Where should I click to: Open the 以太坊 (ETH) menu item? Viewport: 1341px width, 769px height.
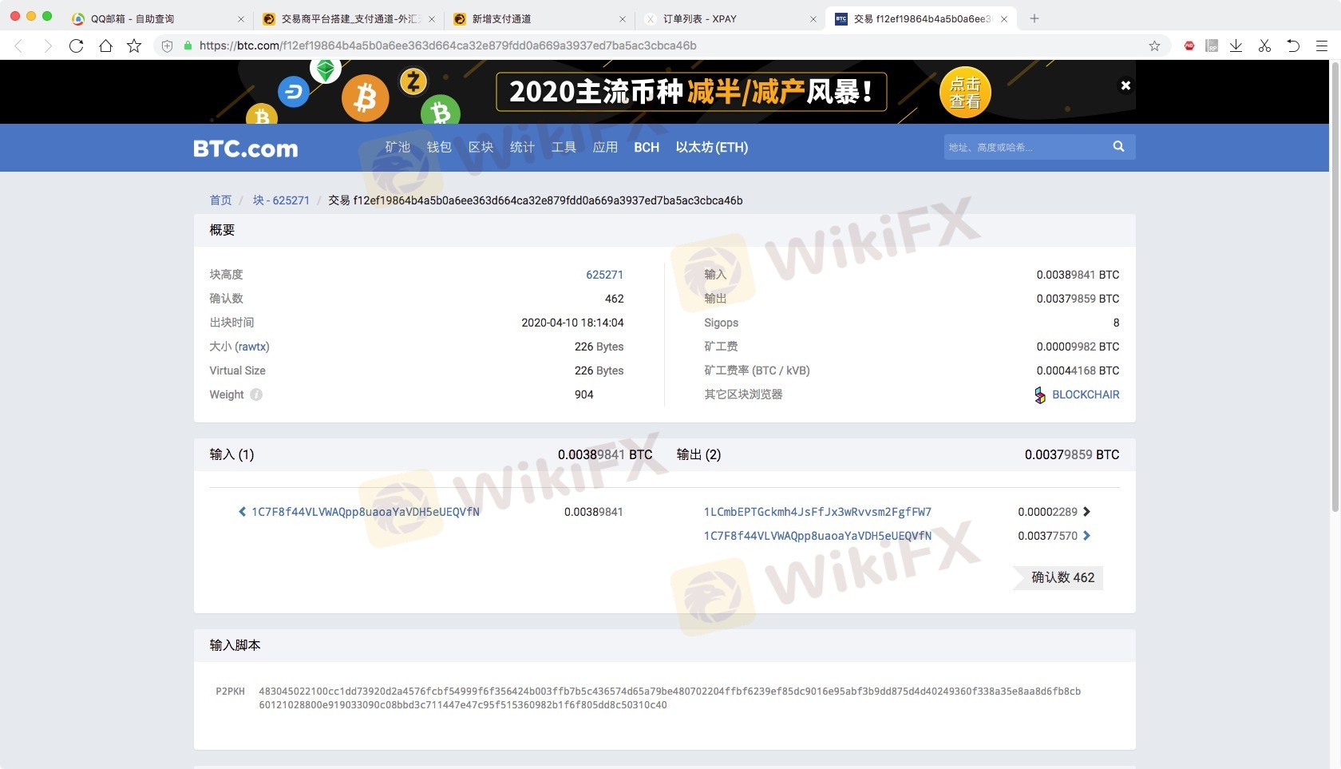click(711, 147)
